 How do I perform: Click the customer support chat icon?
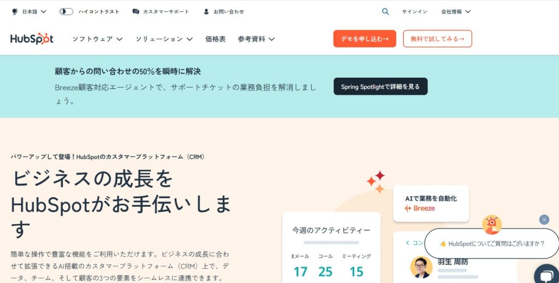(x=135, y=12)
